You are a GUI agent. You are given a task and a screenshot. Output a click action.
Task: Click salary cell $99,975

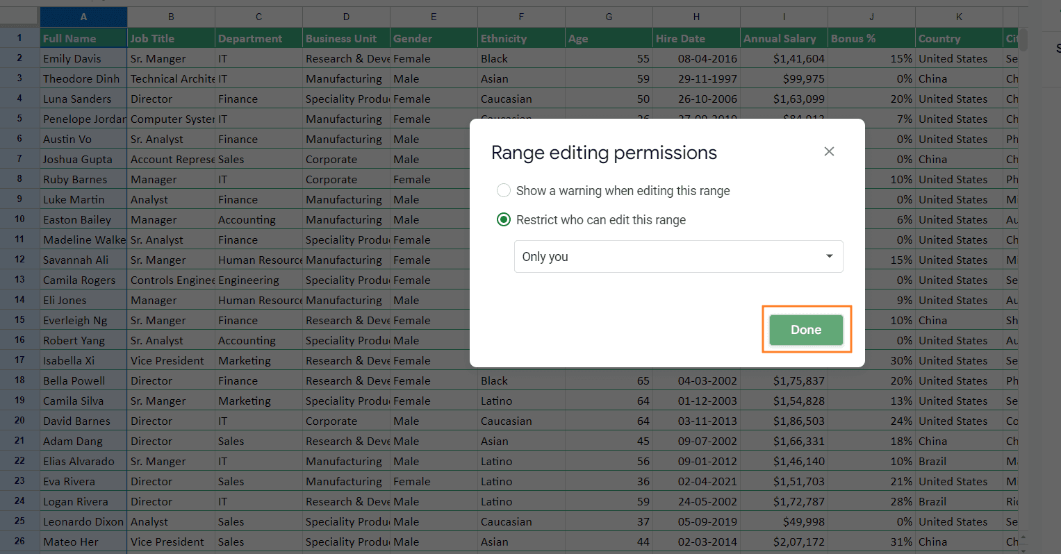[x=784, y=78]
